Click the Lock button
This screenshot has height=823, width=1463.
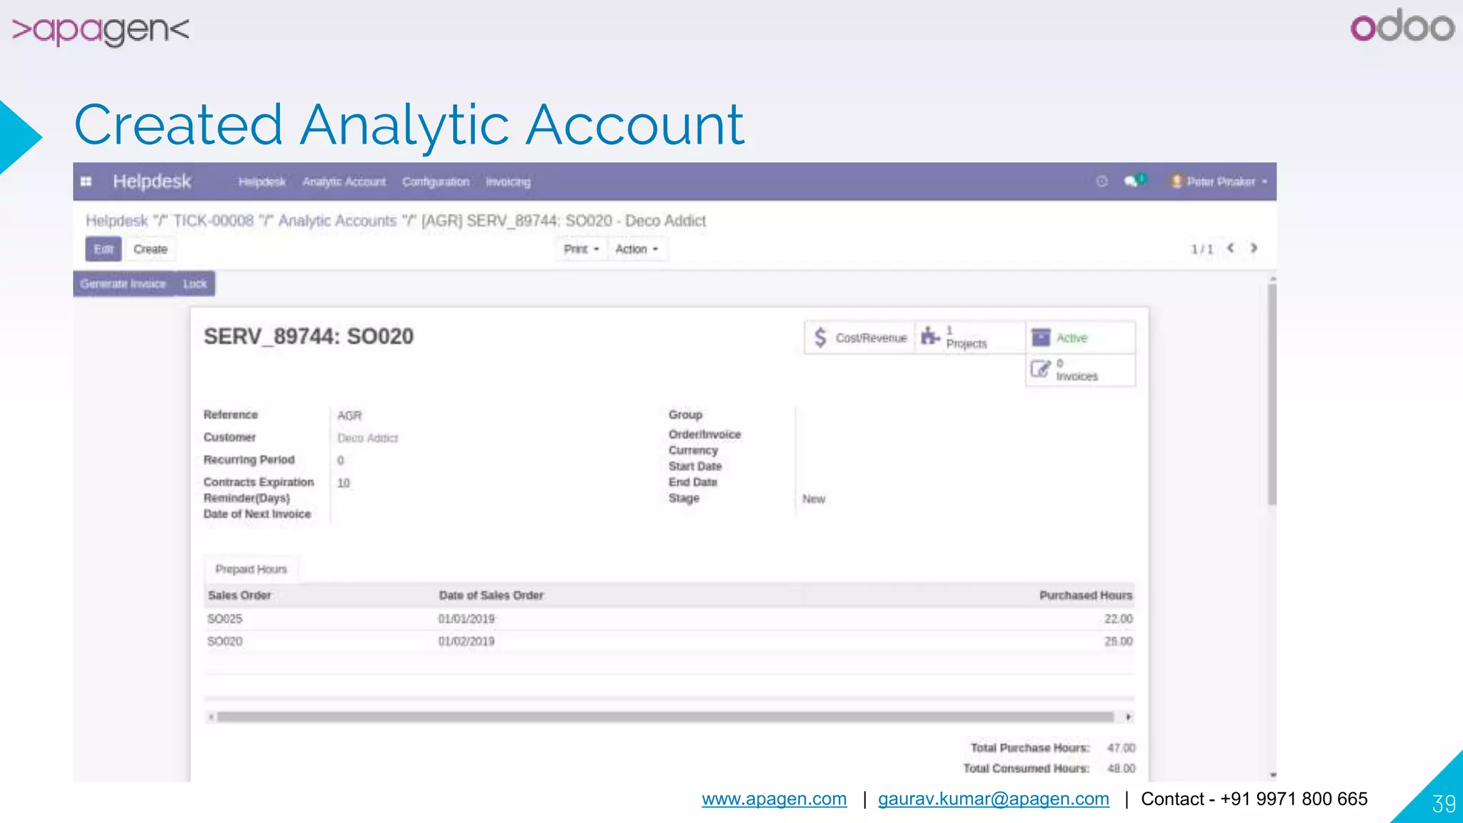point(194,284)
